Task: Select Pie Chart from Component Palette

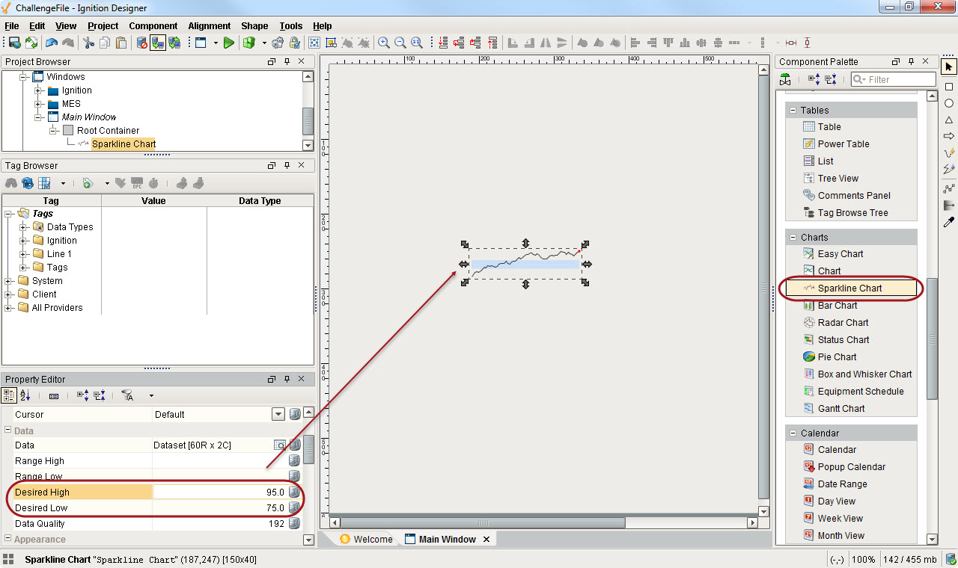Action: click(837, 357)
